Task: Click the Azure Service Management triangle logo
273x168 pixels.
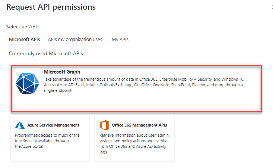Action: 20,125
